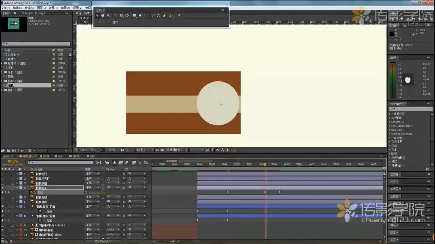Select the Eraser tool
435x244 pixels.
click(x=164, y=16)
